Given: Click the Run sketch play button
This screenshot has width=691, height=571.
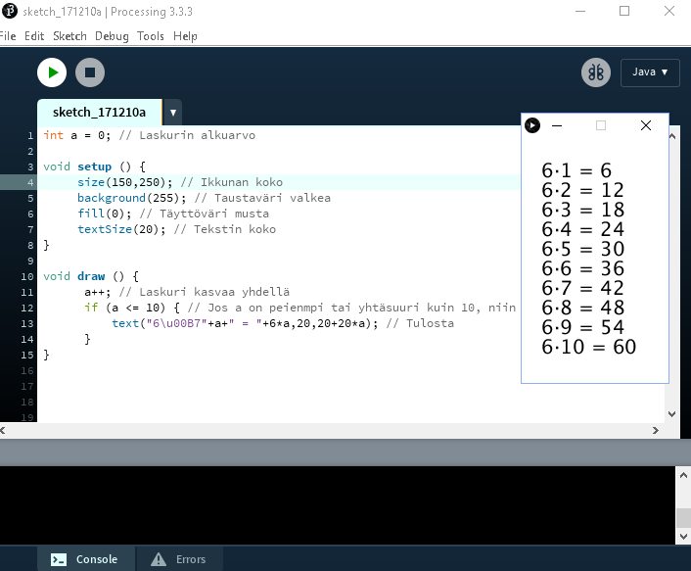Looking at the screenshot, I should (x=52, y=72).
